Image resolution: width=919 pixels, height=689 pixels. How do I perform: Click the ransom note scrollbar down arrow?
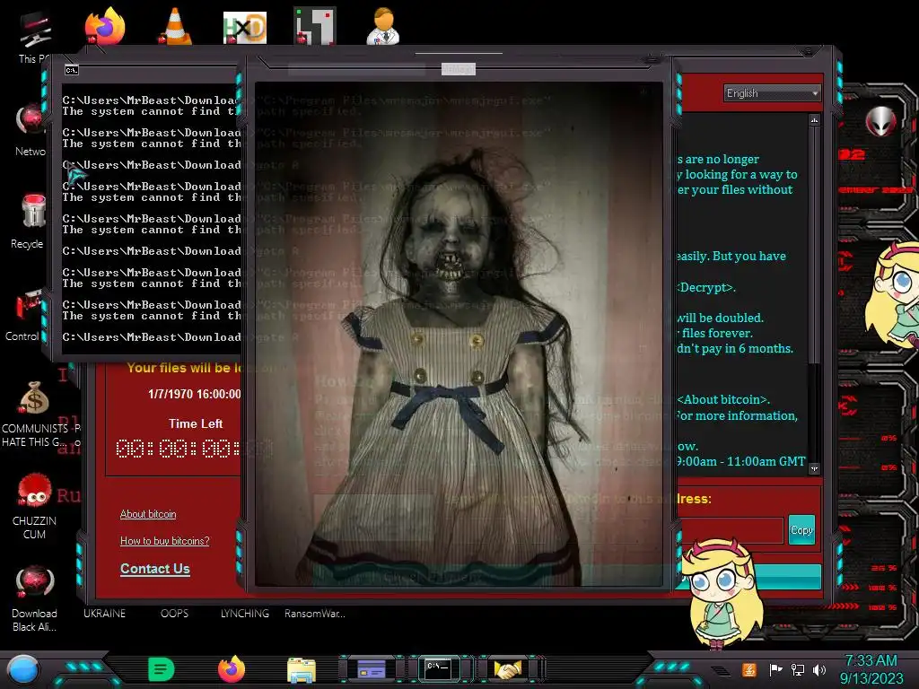click(814, 468)
